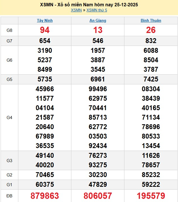Select the G1 result 60375
Viewport: 178px width, 202px height.
click(45, 184)
